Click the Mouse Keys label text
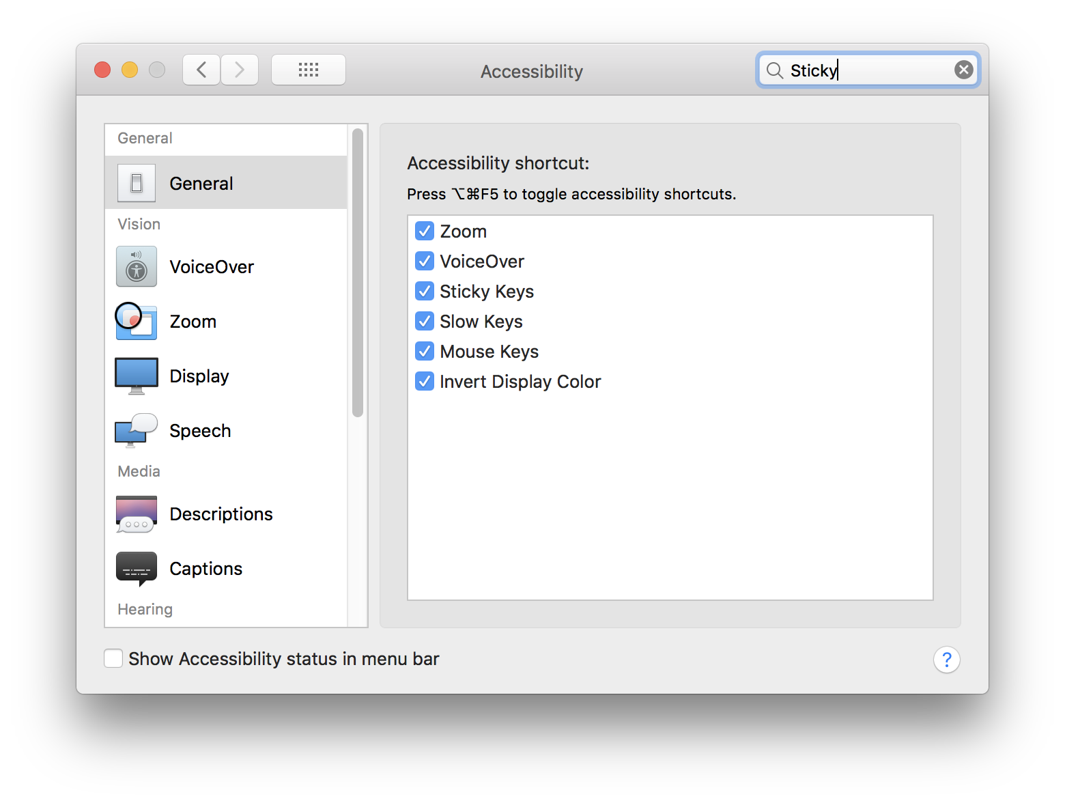 (489, 352)
